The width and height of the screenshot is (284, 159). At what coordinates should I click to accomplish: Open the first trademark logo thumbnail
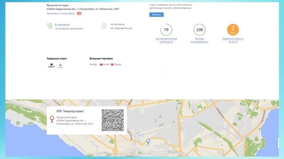pyautogui.click(x=51, y=65)
